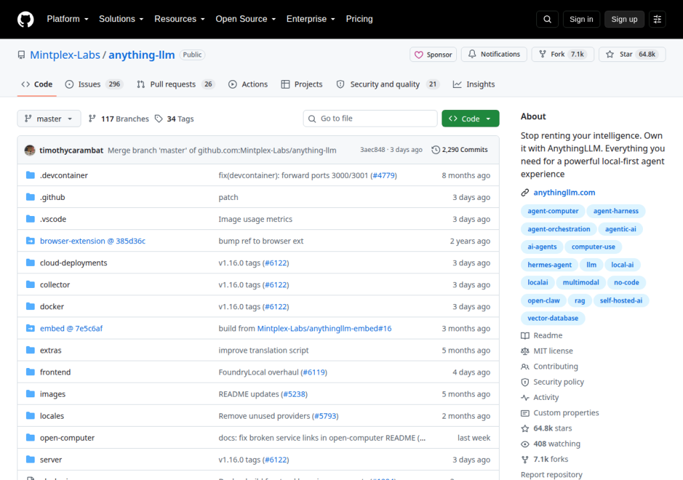Viewport: 683px width, 480px height.
Task: Open browser-extension @ 385d36c submodule link
Action: click(x=93, y=241)
